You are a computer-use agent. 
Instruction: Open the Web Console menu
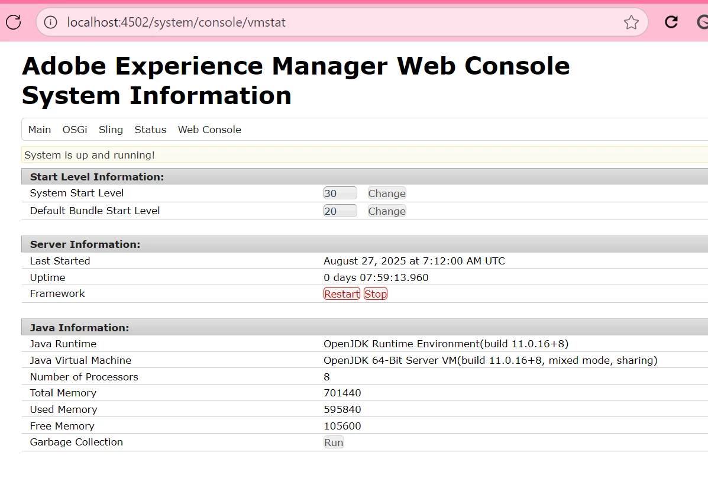pos(209,130)
